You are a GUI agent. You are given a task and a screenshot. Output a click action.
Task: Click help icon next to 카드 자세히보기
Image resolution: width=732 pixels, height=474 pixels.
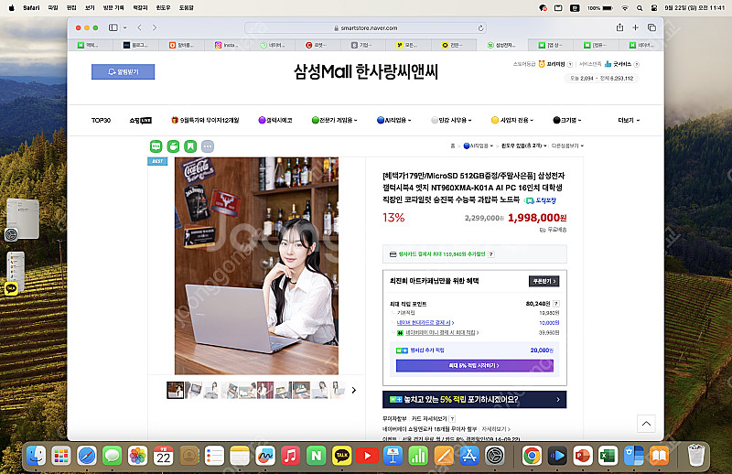[x=452, y=419]
